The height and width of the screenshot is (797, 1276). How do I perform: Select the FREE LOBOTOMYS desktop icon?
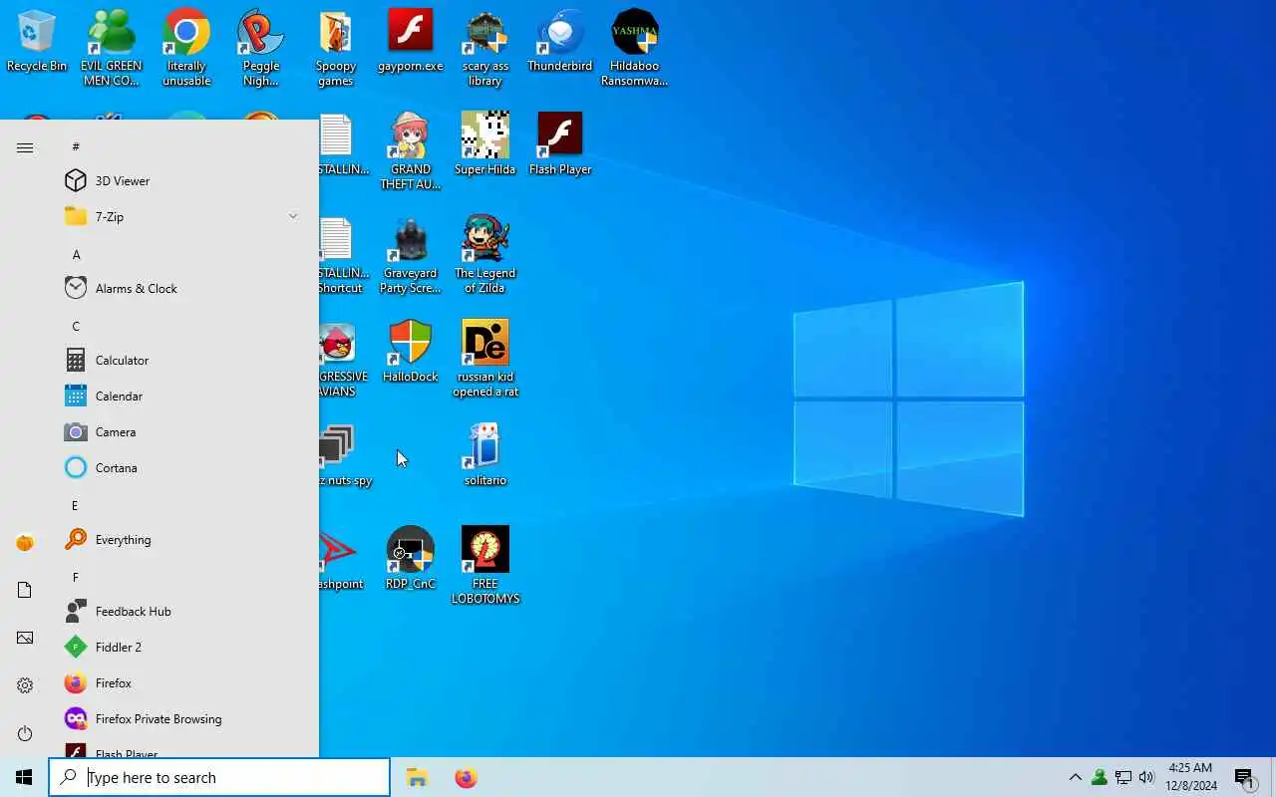[485, 566]
